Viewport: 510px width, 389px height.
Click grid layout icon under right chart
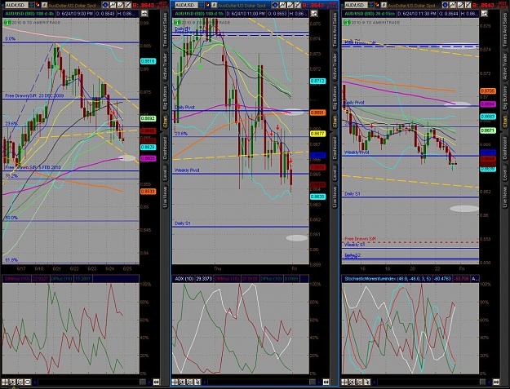[x=345, y=382]
